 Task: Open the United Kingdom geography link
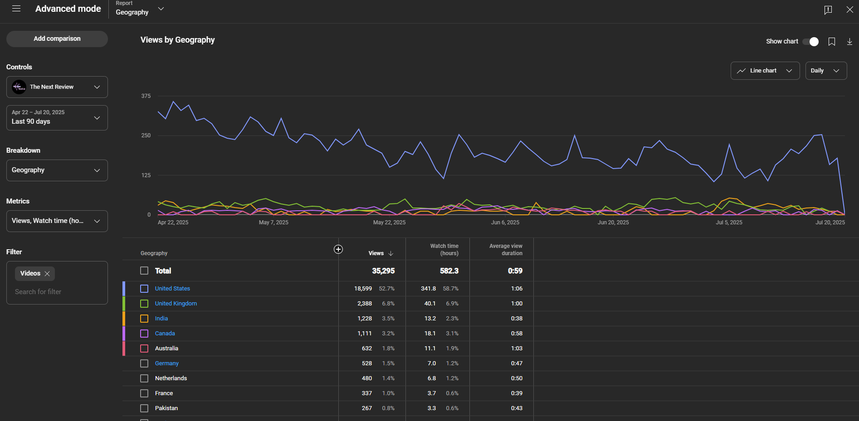176,304
